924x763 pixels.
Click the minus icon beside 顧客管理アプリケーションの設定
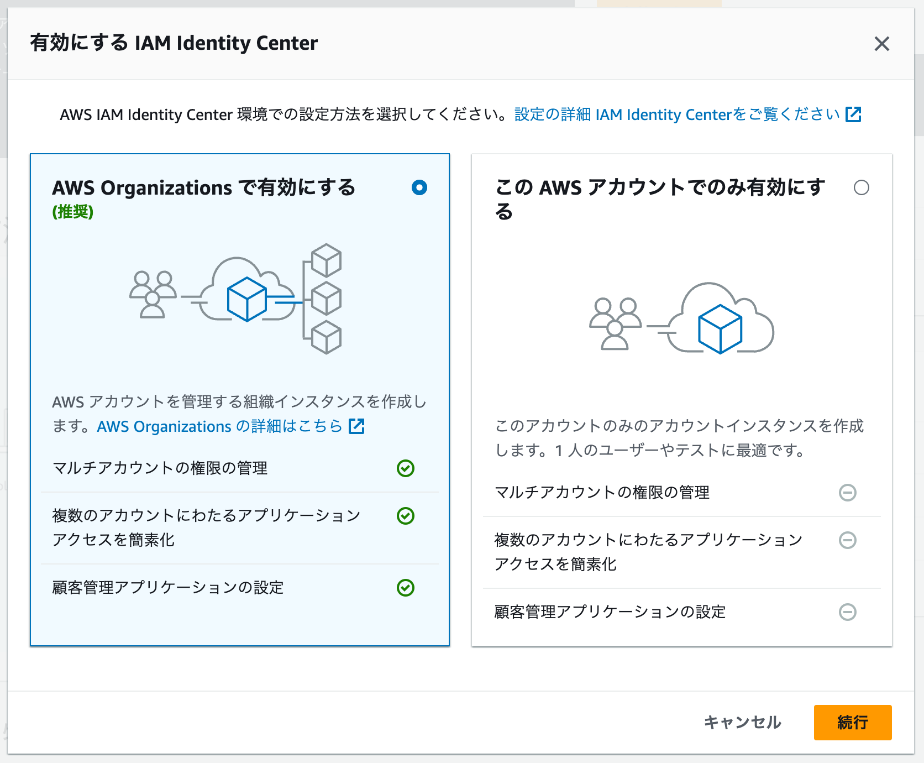[848, 612]
